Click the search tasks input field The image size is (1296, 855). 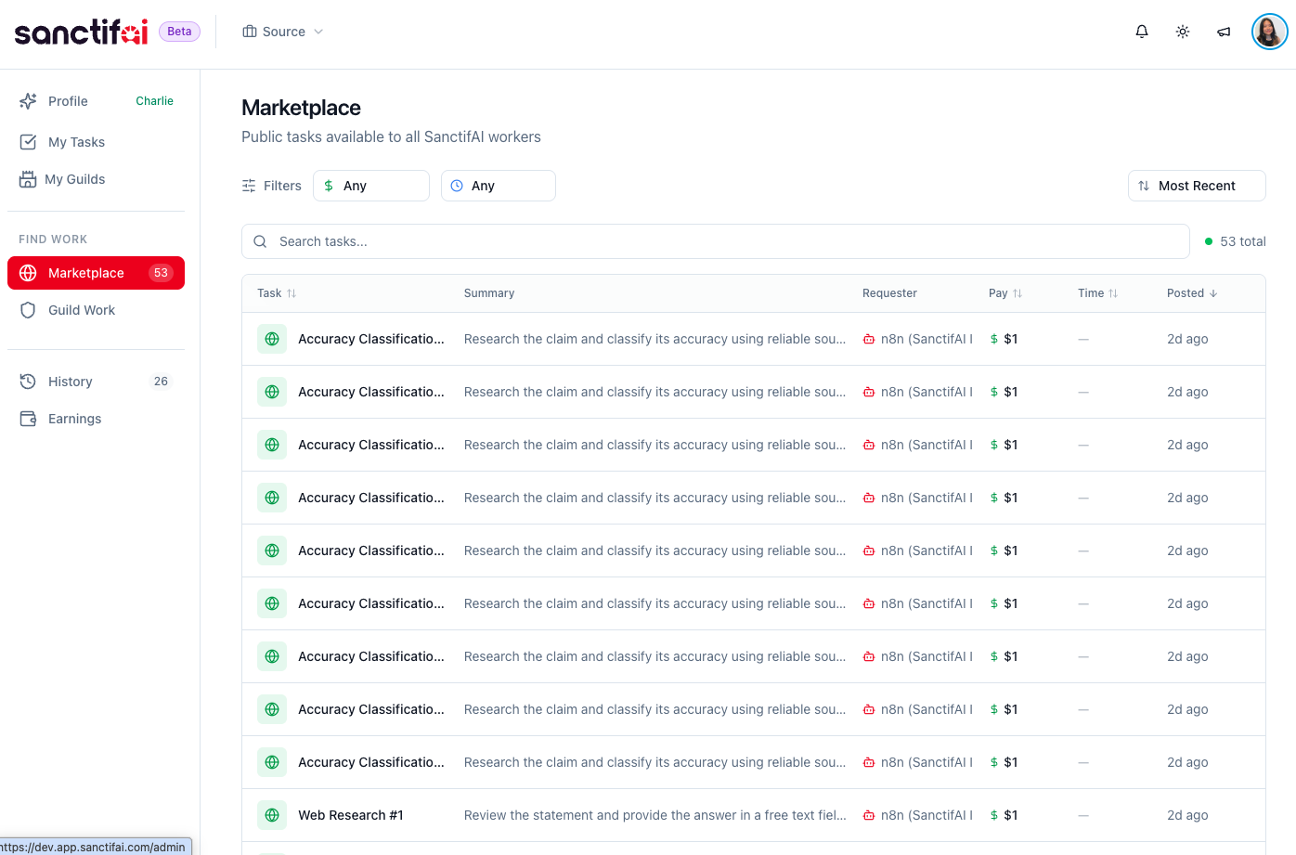[x=715, y=240]
